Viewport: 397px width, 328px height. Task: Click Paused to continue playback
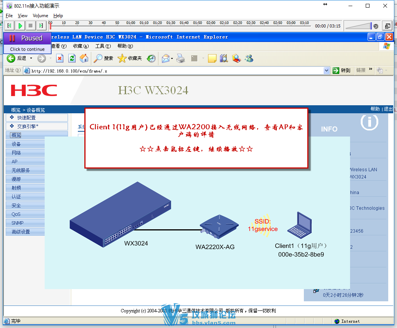point(27,38)
